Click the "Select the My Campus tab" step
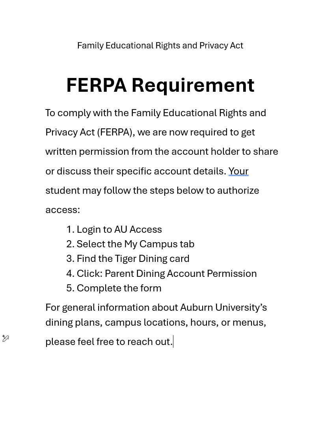Screen dimensions: 309x445 tap(135, 244)
